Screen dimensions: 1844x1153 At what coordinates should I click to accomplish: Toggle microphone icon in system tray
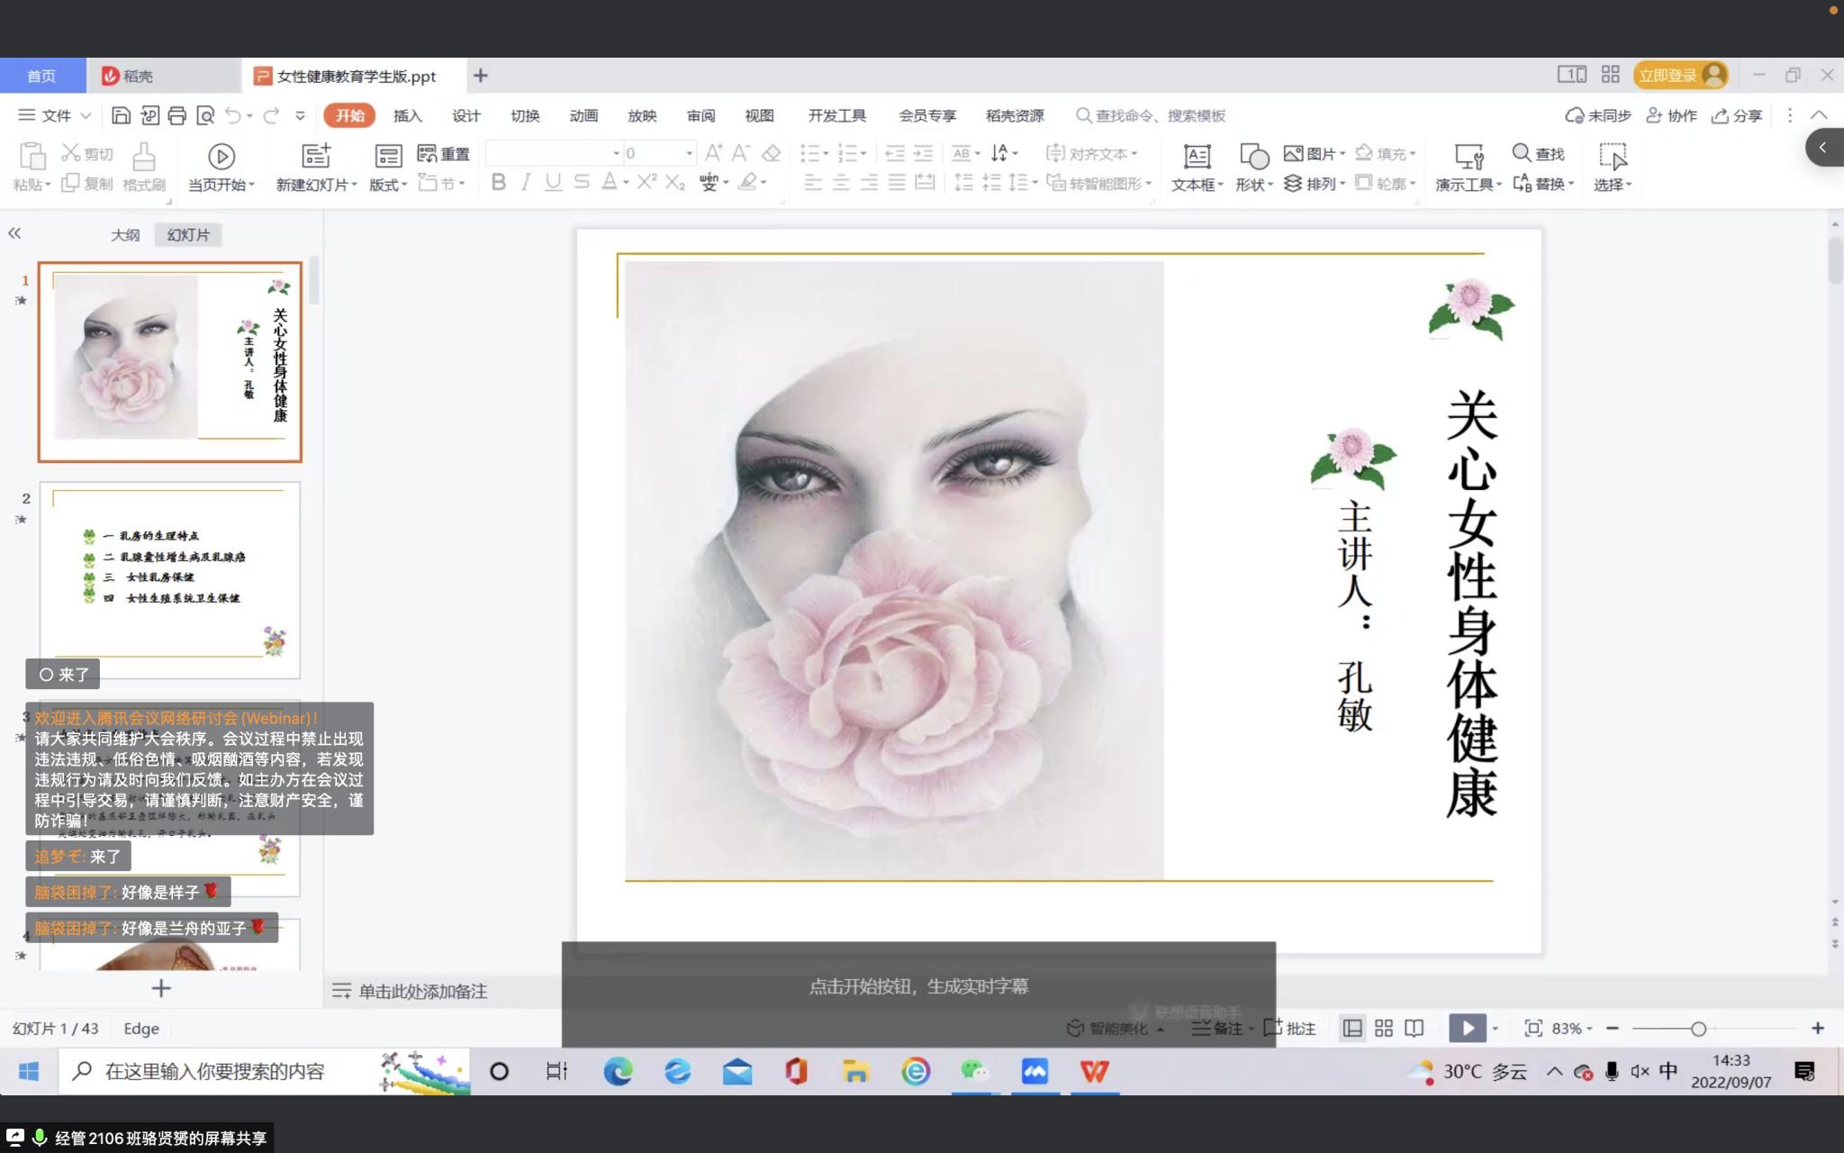click(1612, 1071)
